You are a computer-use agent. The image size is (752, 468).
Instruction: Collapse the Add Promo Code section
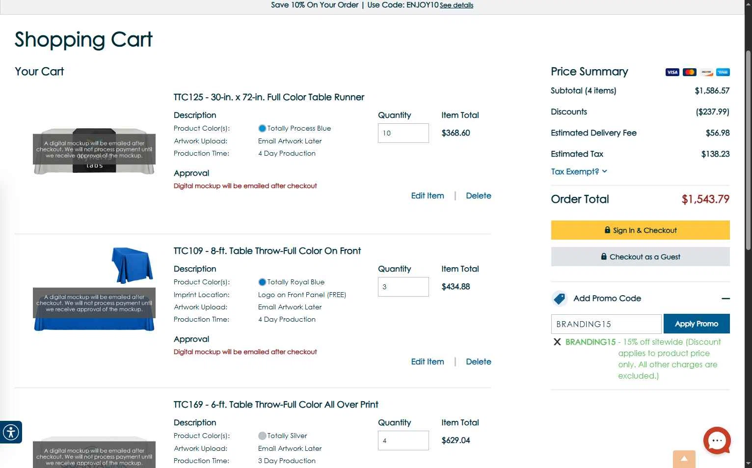[725, 299]
